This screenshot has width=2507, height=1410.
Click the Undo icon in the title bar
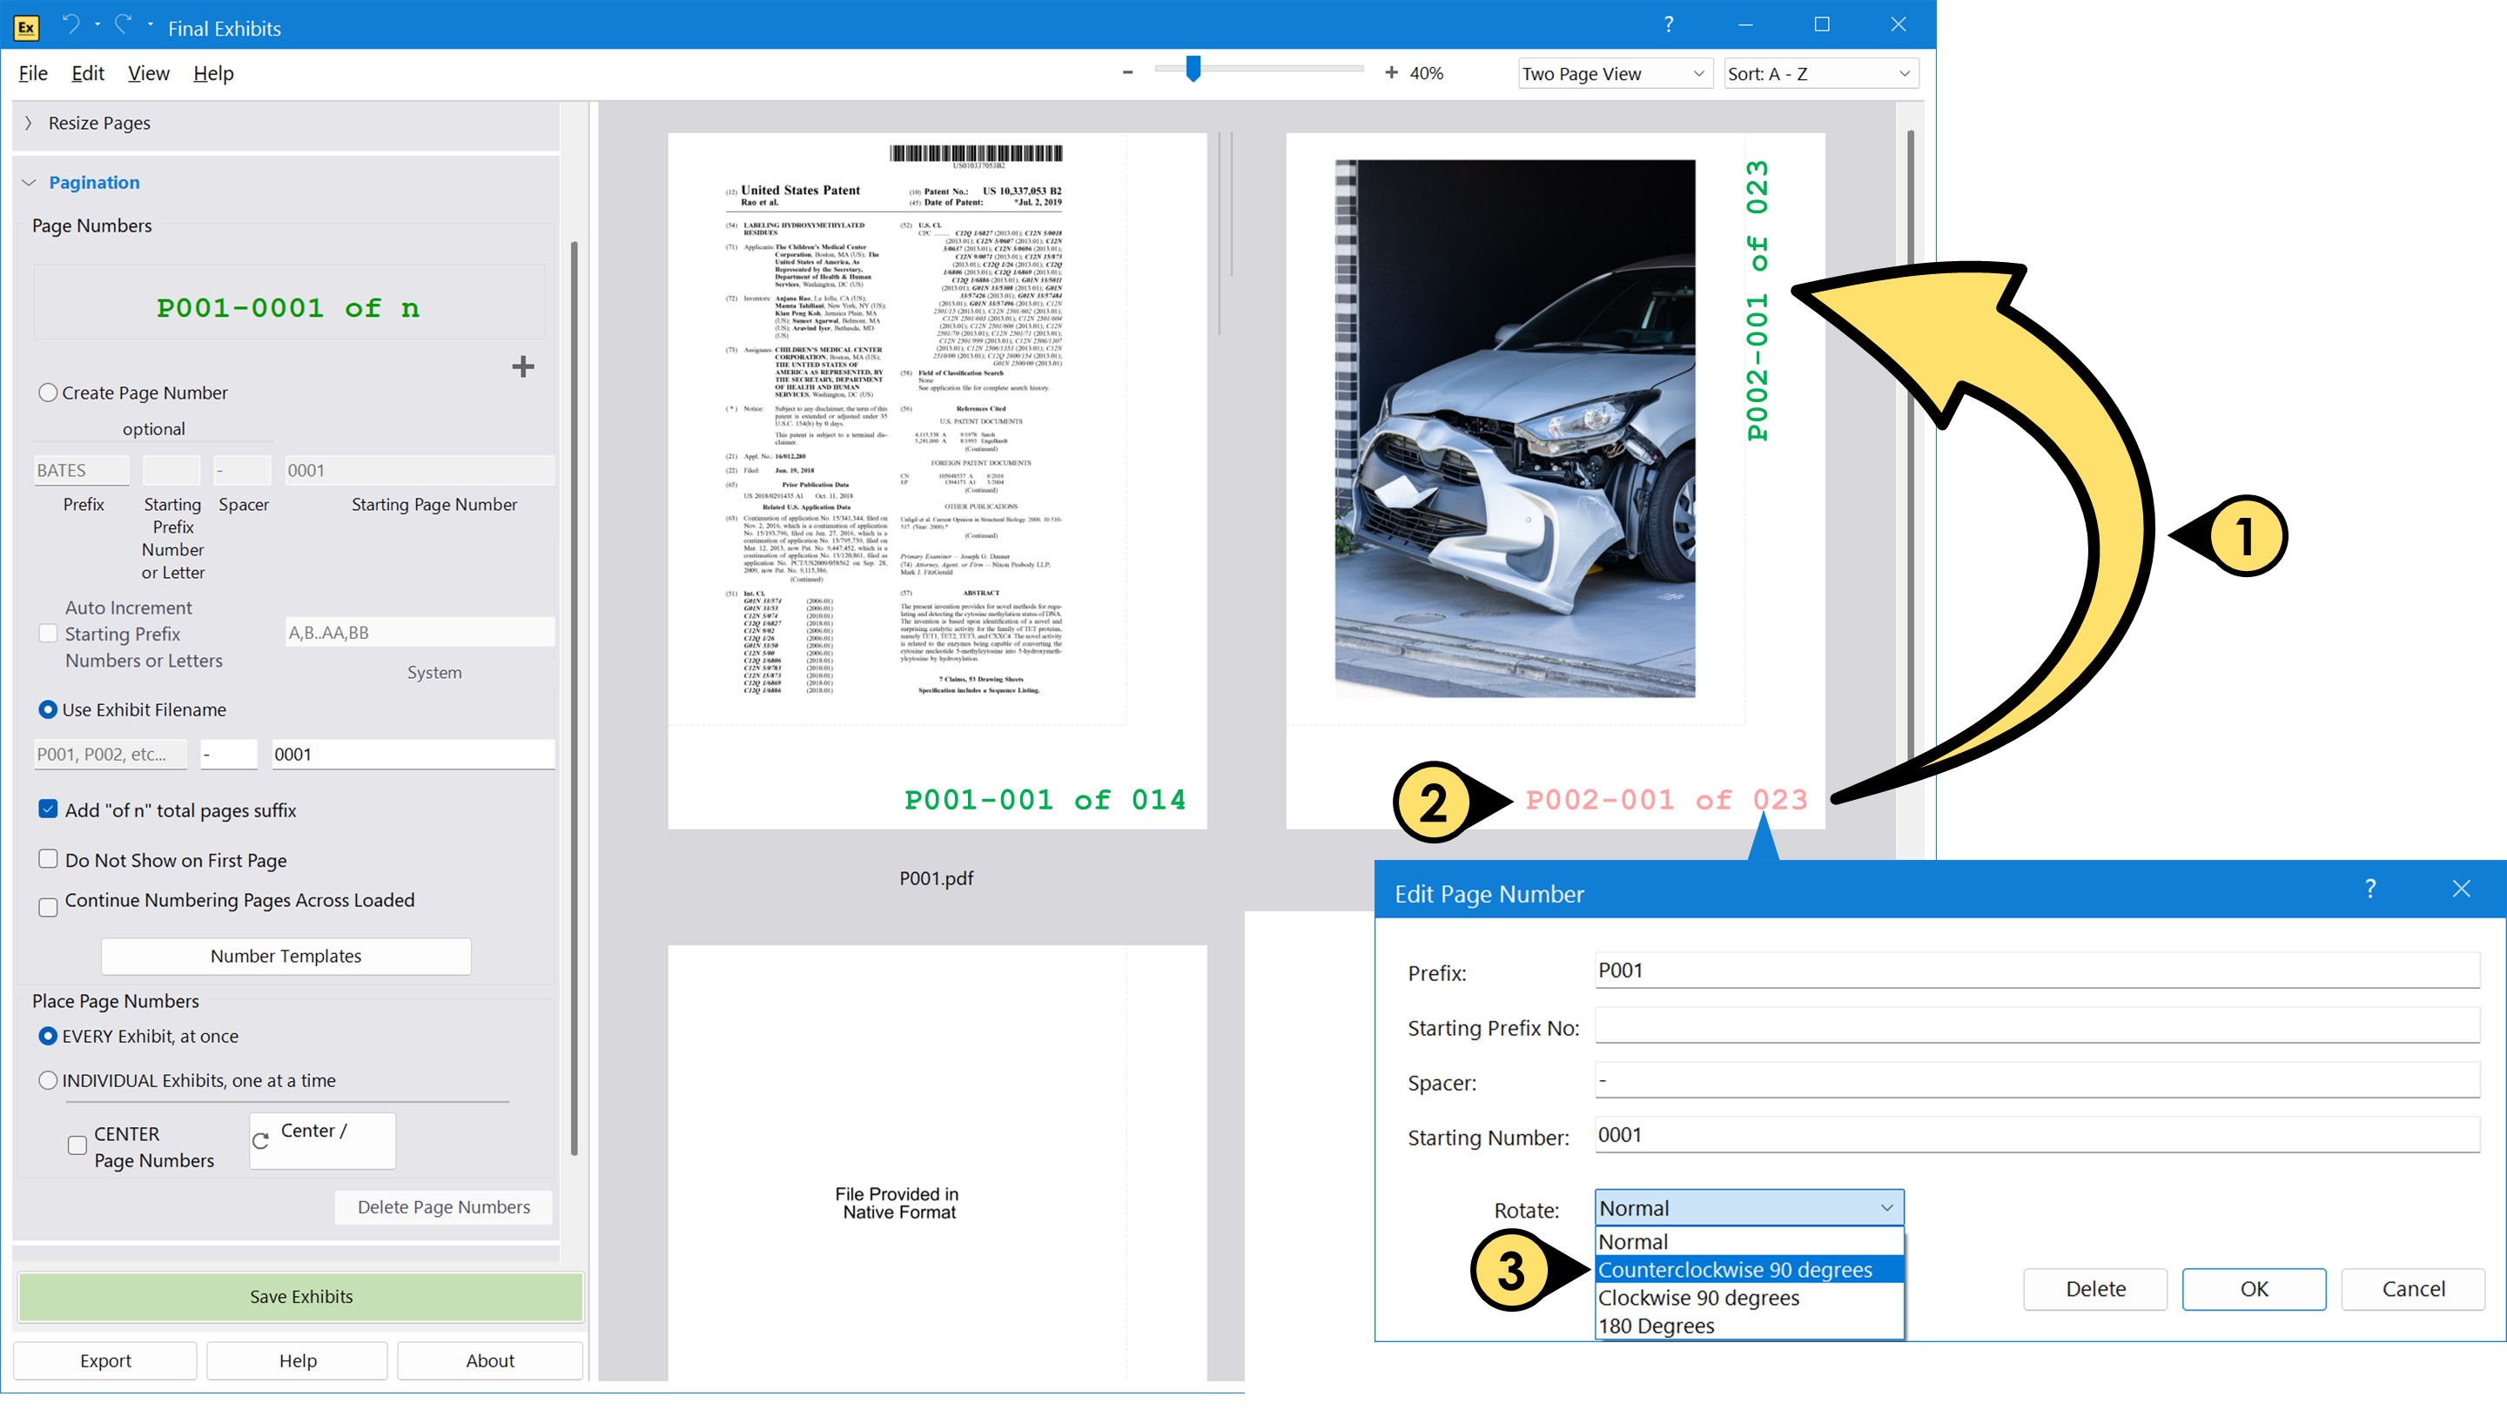point(71,24)
